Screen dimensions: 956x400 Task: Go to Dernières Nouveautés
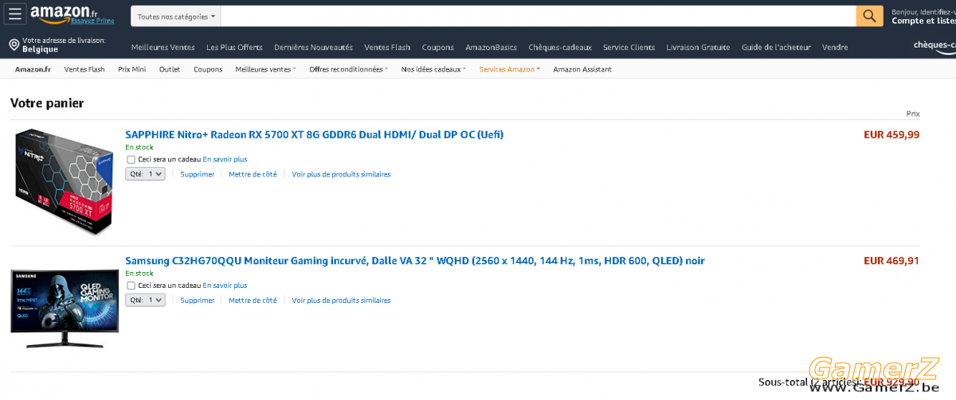point(313,48)
